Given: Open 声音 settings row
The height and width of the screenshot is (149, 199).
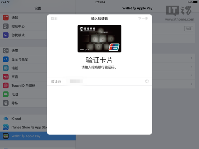Looking at the screenshot, I should [24, 77].
